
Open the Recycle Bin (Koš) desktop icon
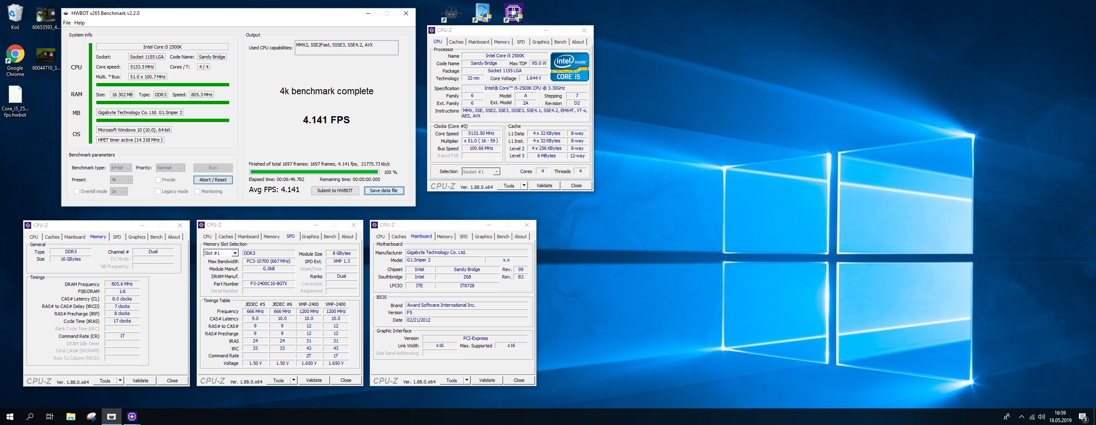click(15, 17)
